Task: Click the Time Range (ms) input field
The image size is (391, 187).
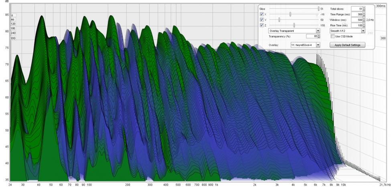Action: [357, 14]
